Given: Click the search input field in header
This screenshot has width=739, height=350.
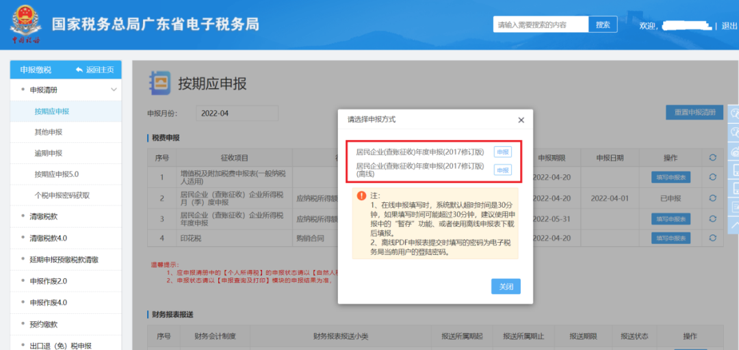Looking at the screenshot, I should (541, 25).
